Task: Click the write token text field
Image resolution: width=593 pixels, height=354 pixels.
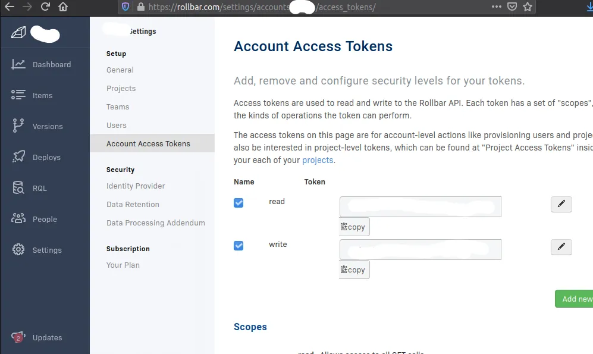Action: [x=421, y=250]
